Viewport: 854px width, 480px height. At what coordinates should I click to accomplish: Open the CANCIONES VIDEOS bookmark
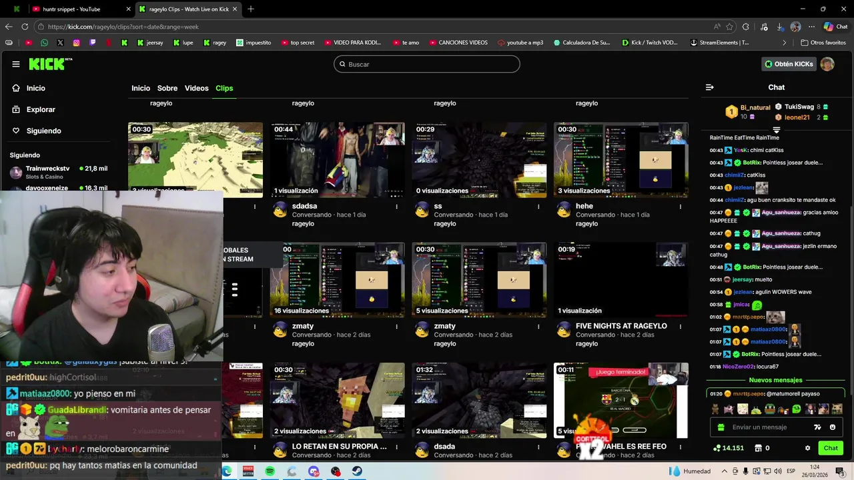[458, 43]
